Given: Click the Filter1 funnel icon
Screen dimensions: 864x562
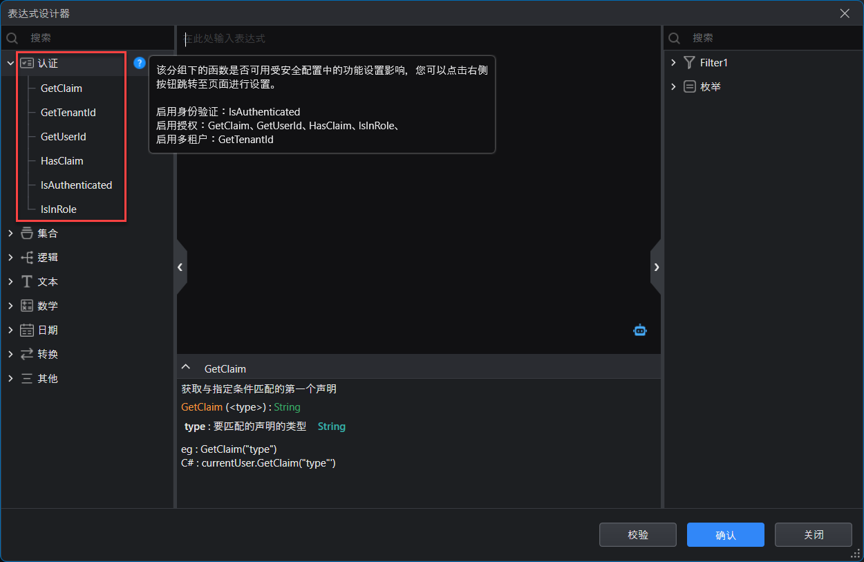Looking at the screenshot, I should pyautogui.click(x=689, y=63).
